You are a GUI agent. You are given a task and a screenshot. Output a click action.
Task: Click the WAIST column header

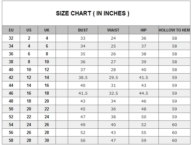113,30
